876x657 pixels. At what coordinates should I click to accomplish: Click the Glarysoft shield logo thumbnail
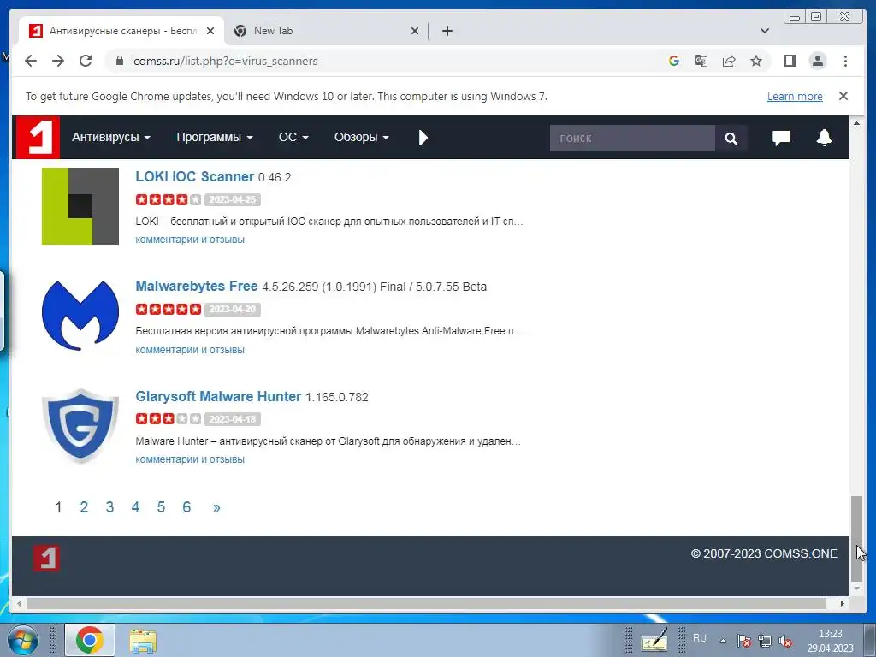coord(80,426)
